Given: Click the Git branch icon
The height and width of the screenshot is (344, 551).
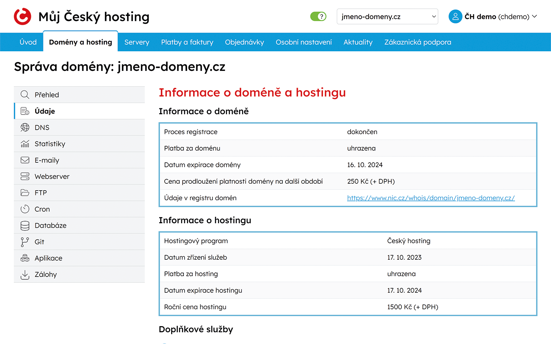Looking at the screenshot, I should click(25, 242).
